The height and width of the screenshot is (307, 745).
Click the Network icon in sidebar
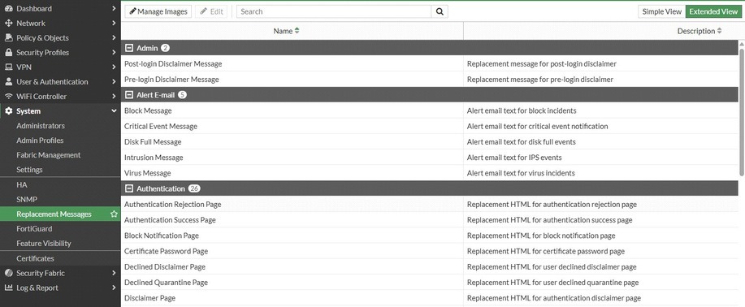point(9,24)
